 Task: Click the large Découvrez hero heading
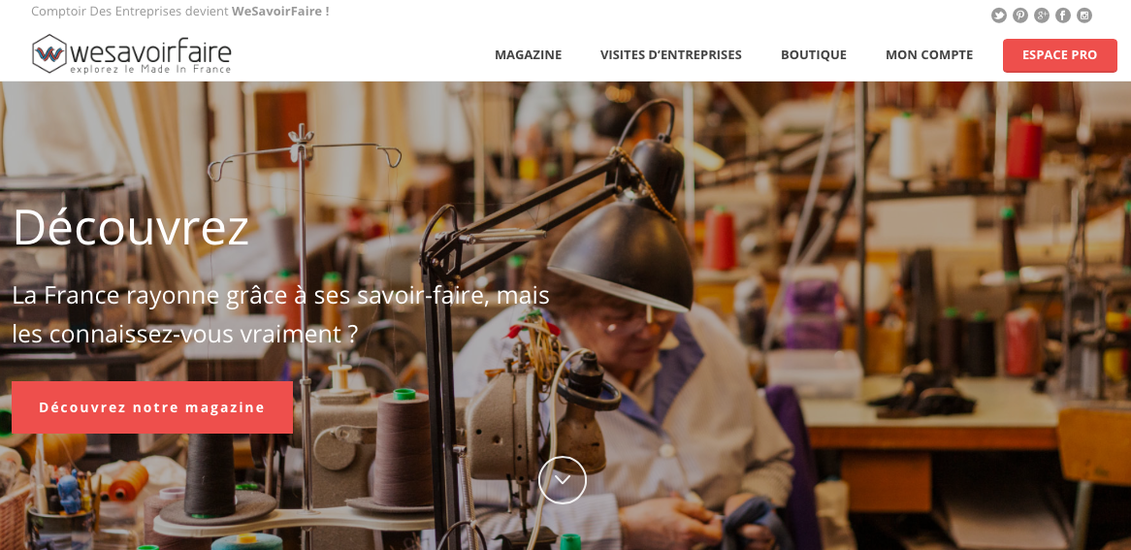click(x=131, y=227)
